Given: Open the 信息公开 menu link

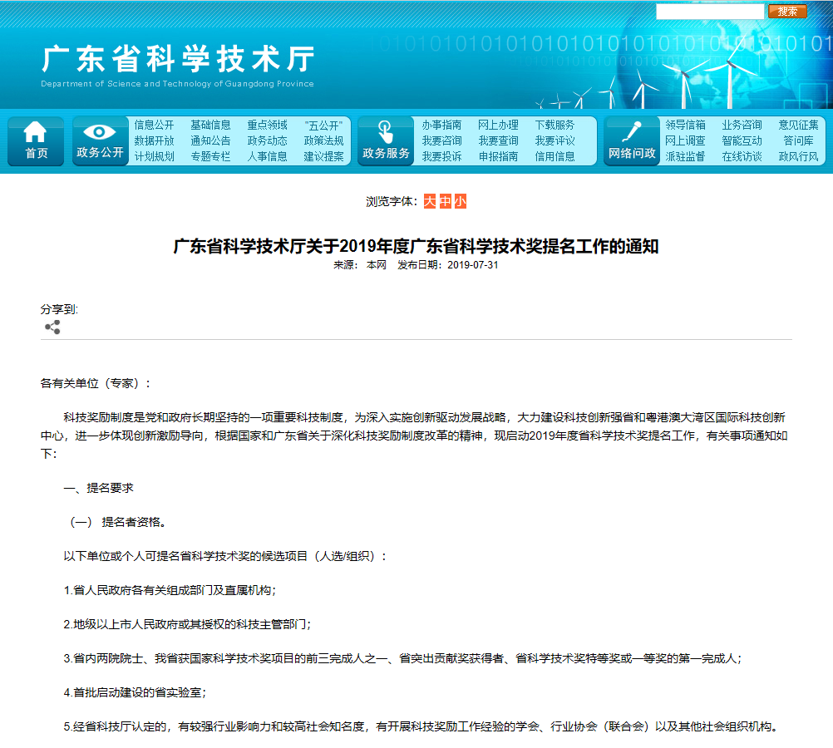Looking at the screenshot, I should click(154, 125).
